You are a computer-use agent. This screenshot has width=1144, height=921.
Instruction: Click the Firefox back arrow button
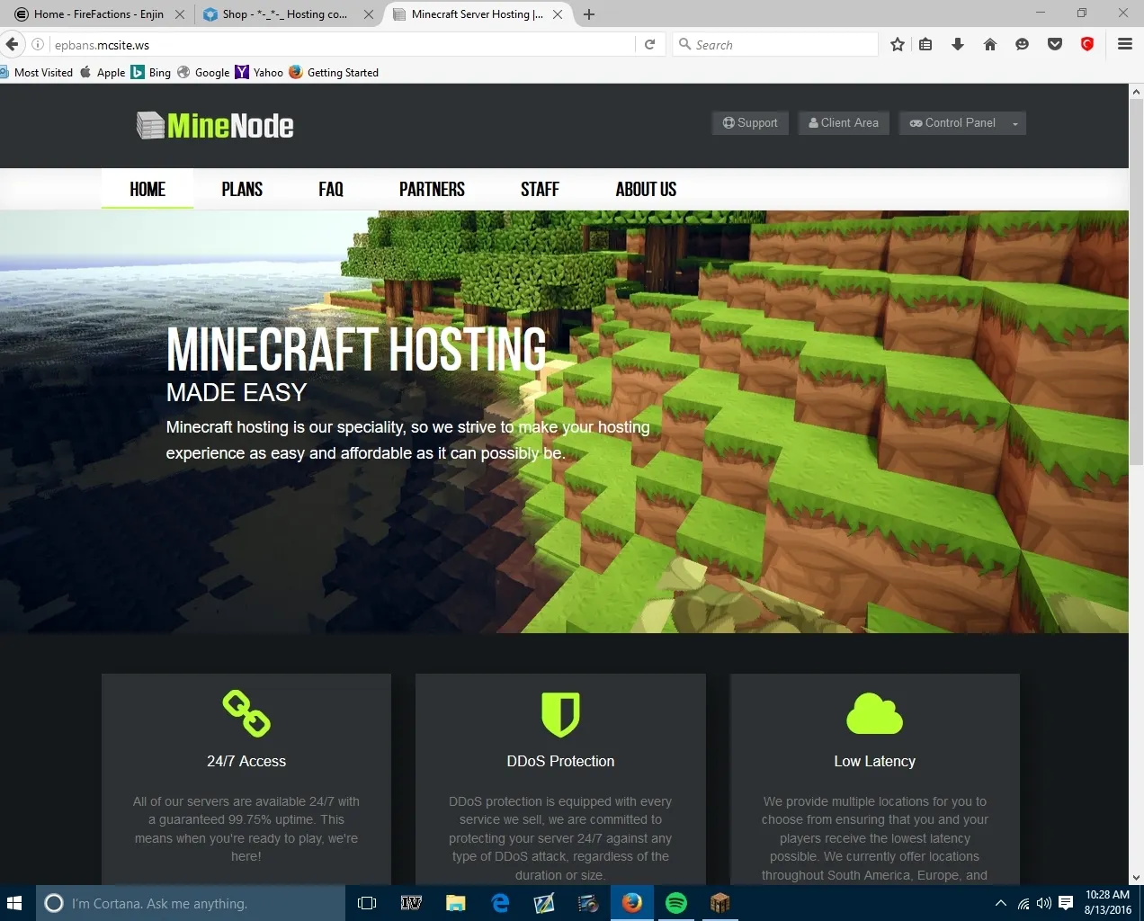(x=12, y=44)
